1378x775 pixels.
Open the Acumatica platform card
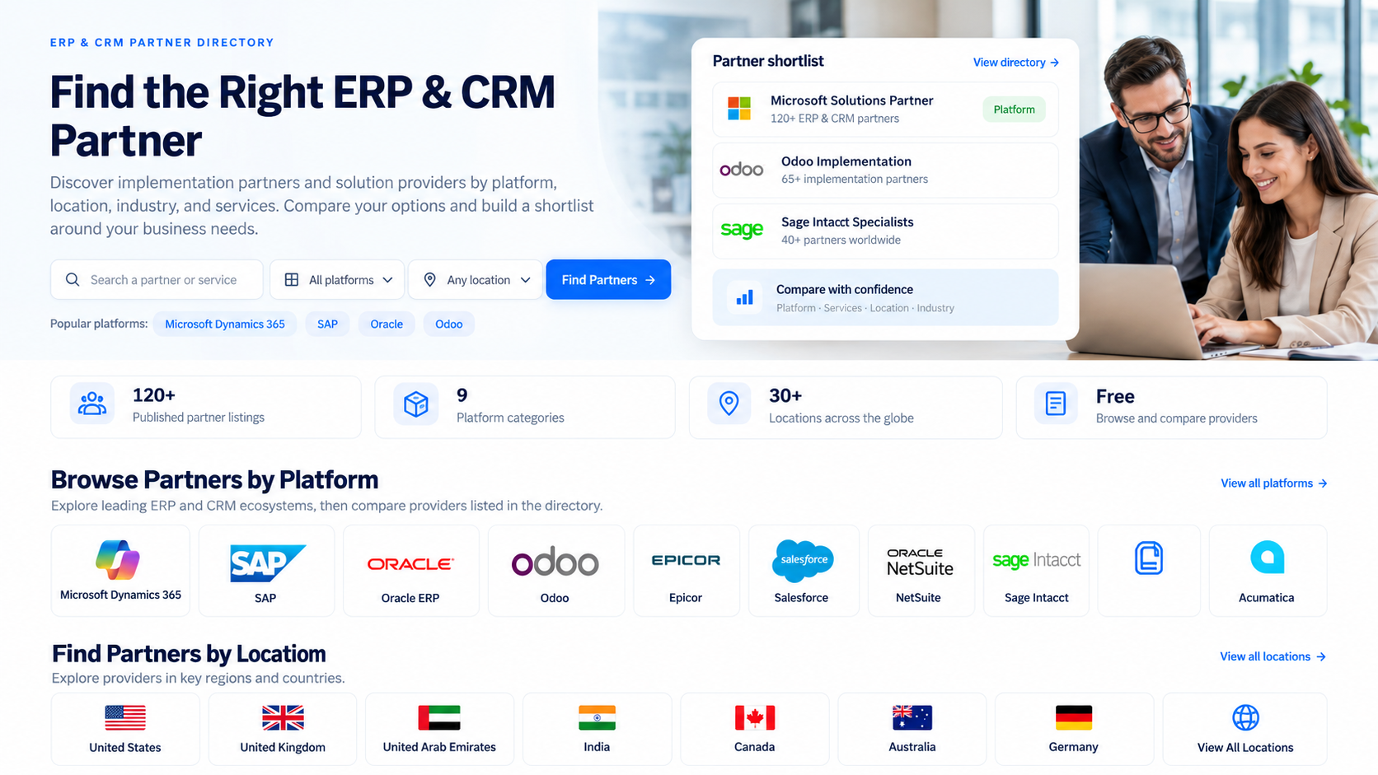click(x=1268, y=571)
